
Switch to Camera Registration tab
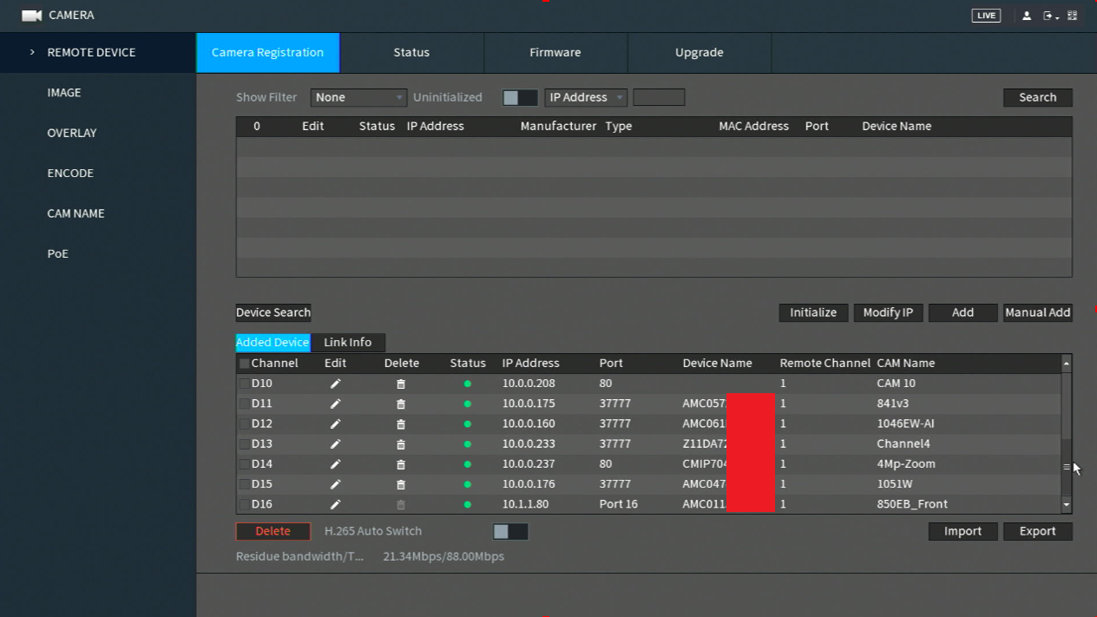click(x=267, y=53)
